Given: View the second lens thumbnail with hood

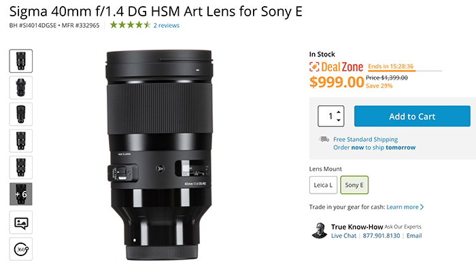Looking at the screenshot, I should coord(21,88).
